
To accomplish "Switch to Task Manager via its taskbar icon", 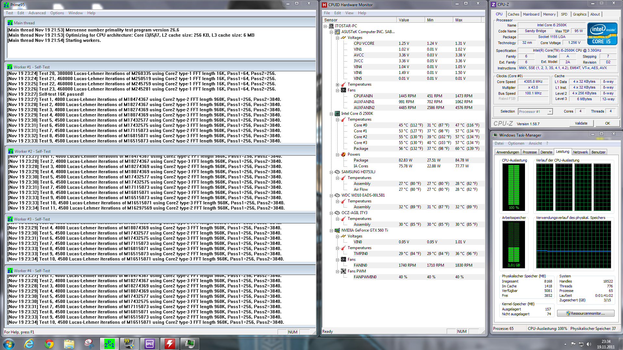I will pyautogui.click(x=190, y=344).
